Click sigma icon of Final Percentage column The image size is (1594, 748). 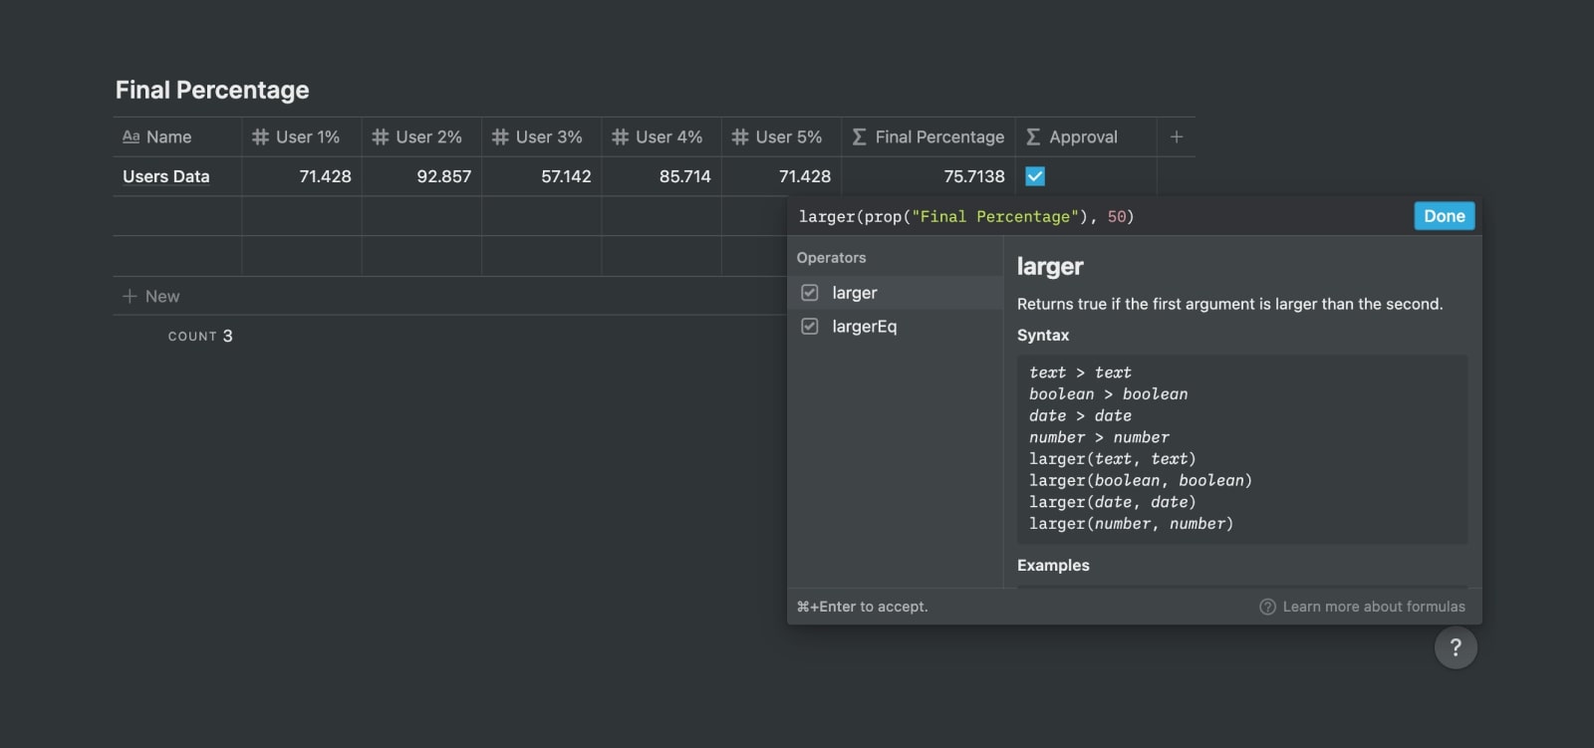[859, 136]
